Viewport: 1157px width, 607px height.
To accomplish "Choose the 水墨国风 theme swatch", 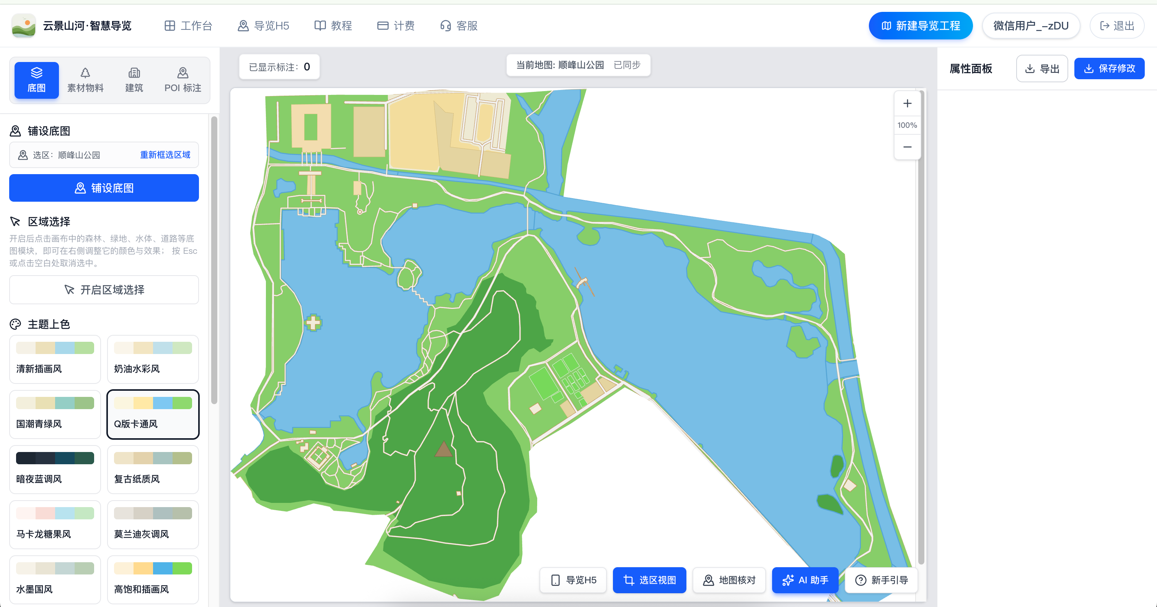I will (55, 579).
